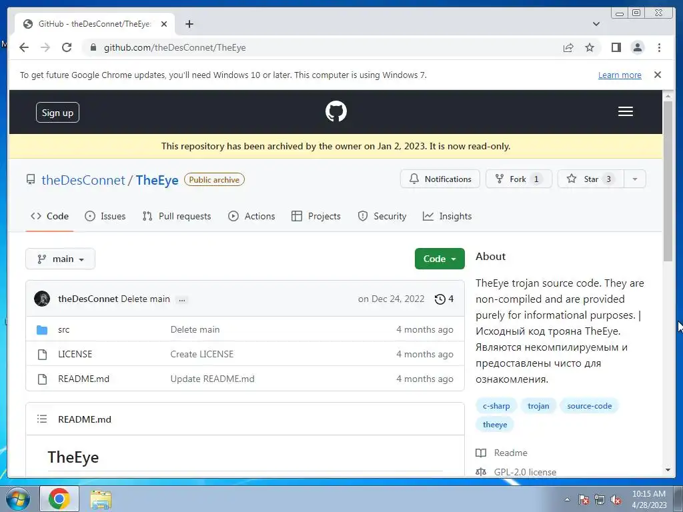This screenshot has height=512, width=683.
Task: Select the theeye topic tag
Action: click(x=495, y=425)
